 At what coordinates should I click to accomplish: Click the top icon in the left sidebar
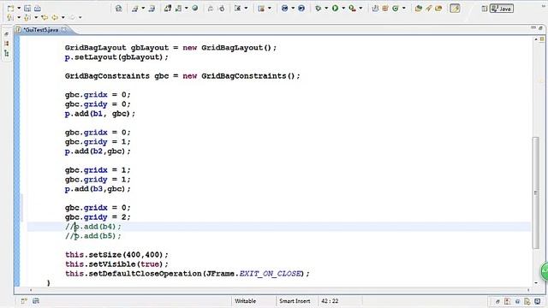coord(6,34)
